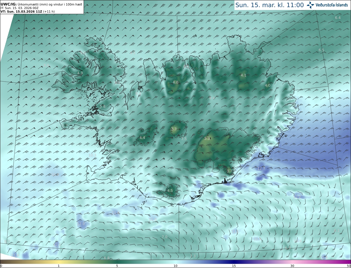Click the 15 tick label on color scale
The height and width of the screenshot is (268, 351).
coord(234,266)
